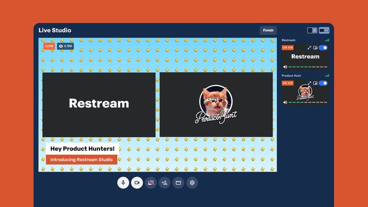This screenshot has height=207, width=368.
Task: Click 'Introducing Restream Studio' caption banner
Action: click(x=82, y=160)
